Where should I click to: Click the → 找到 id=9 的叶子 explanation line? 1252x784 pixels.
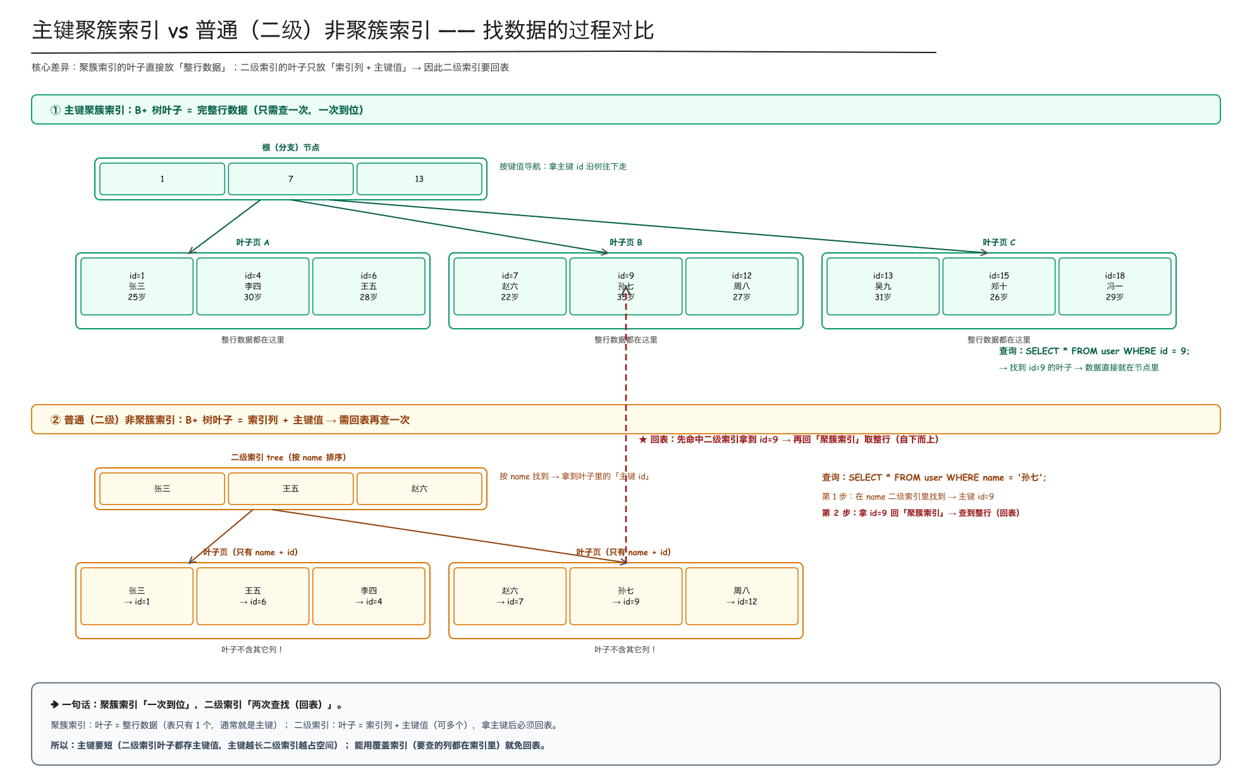(1079, 367)
